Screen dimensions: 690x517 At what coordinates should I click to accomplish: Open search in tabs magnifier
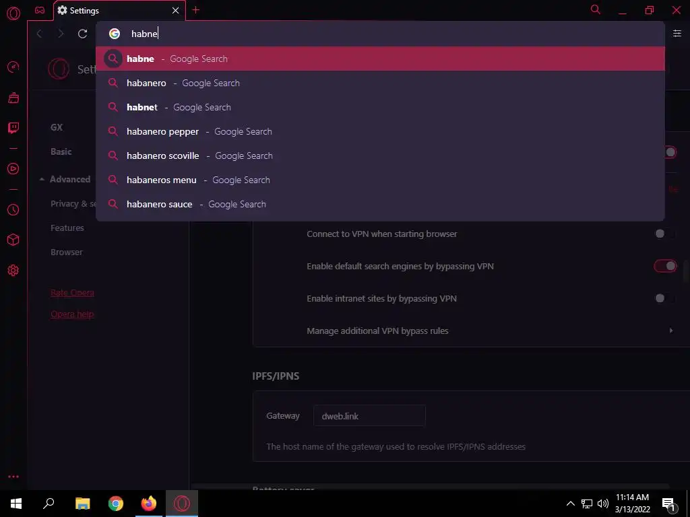pos(596,9)
